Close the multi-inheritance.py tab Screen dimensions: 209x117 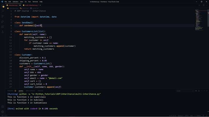[40, 5]
